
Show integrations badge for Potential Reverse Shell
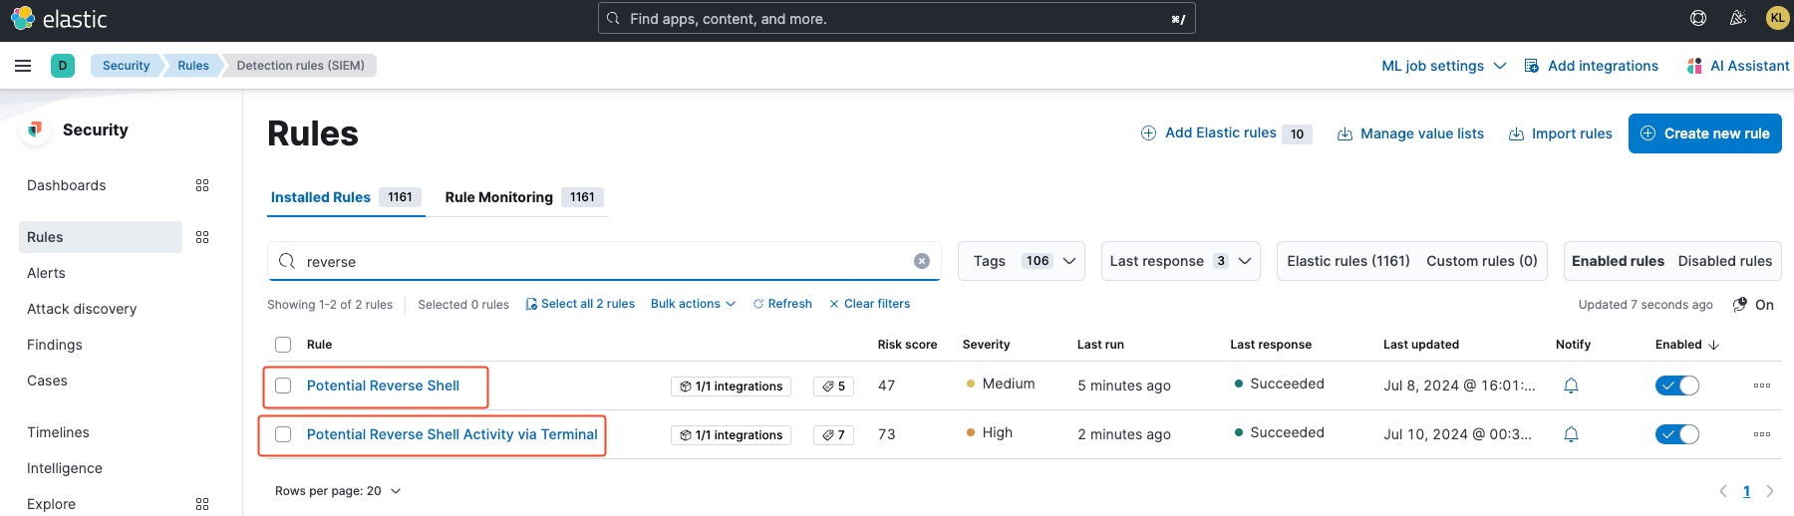tap(731, 387)
